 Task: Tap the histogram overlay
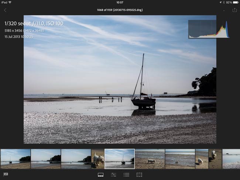point(209,29)
